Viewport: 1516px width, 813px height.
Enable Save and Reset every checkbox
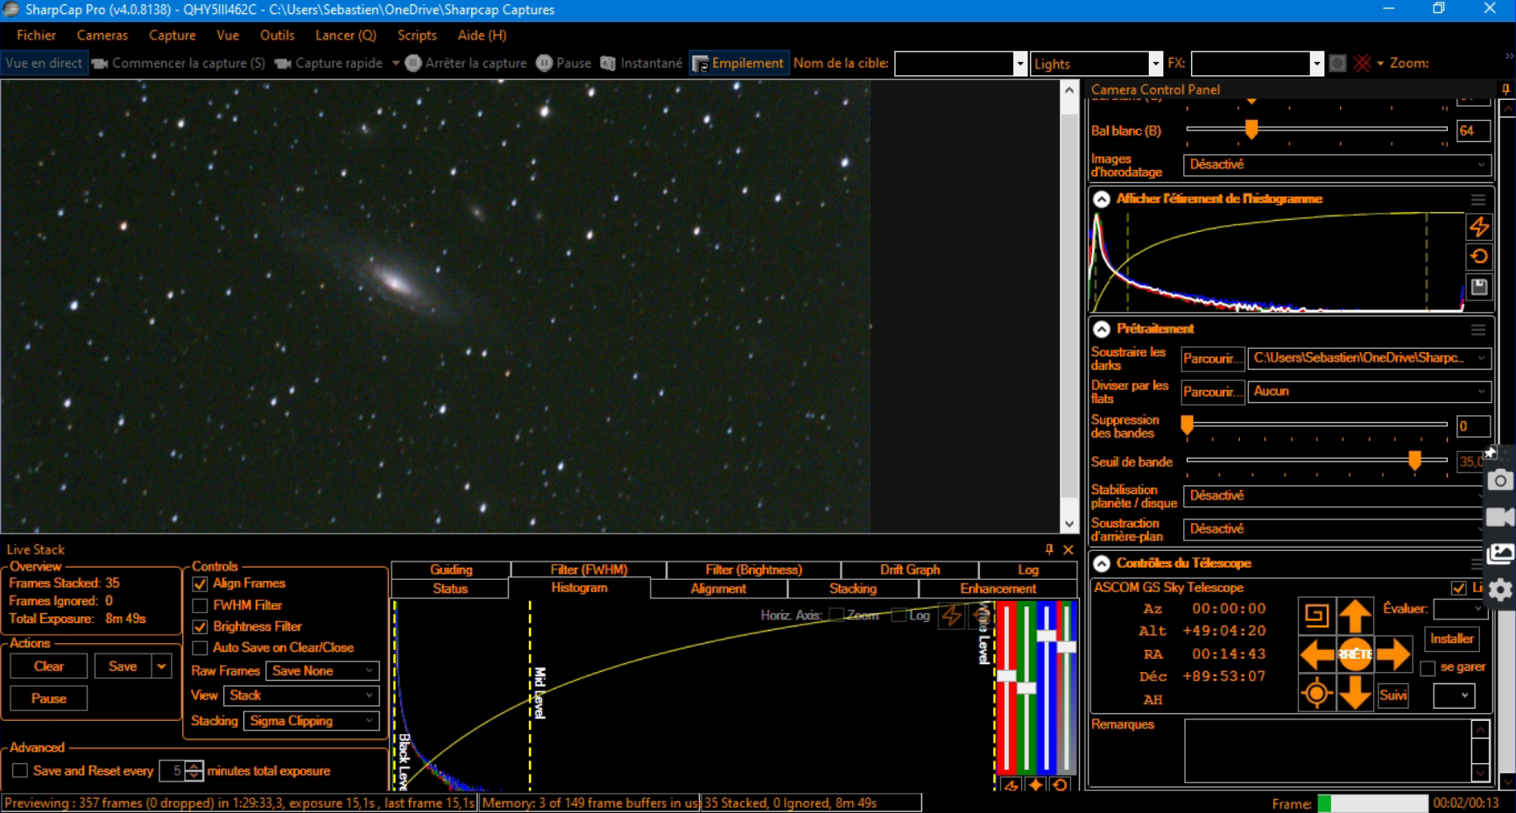pyautogui.click(x=19, y=771)
